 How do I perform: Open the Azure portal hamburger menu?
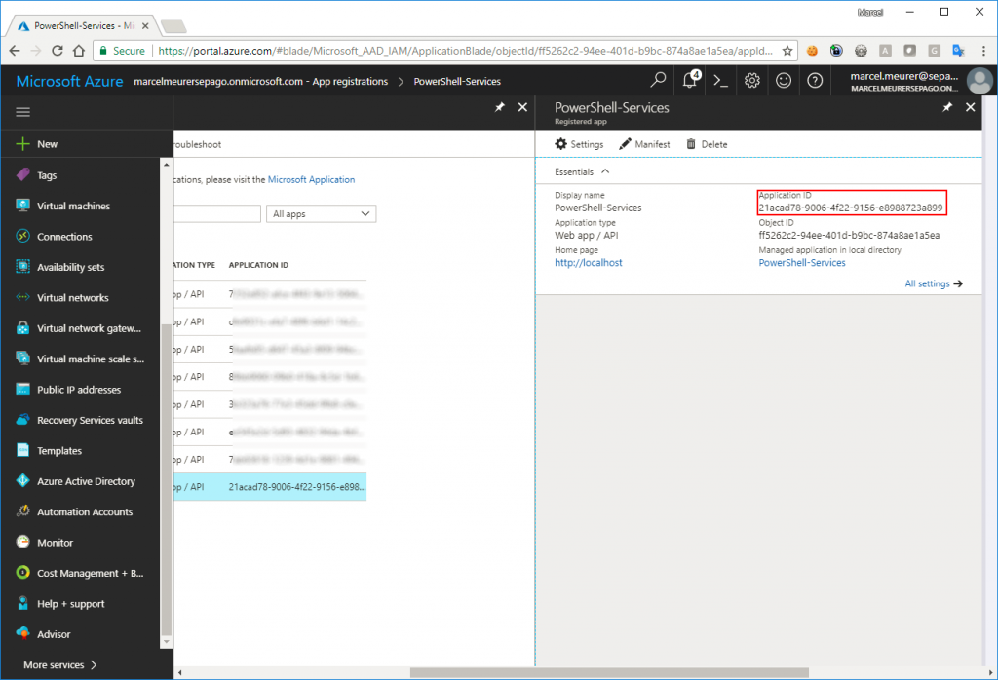pyautogui.click(x=23, y=112)
